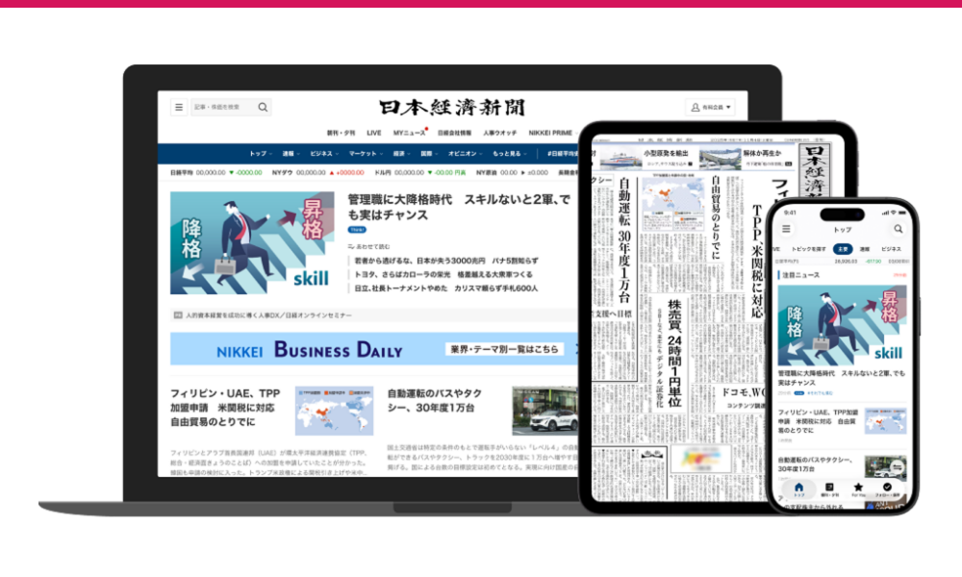
Task: Select the 速報 tab on phone
Action: (865, 249)
